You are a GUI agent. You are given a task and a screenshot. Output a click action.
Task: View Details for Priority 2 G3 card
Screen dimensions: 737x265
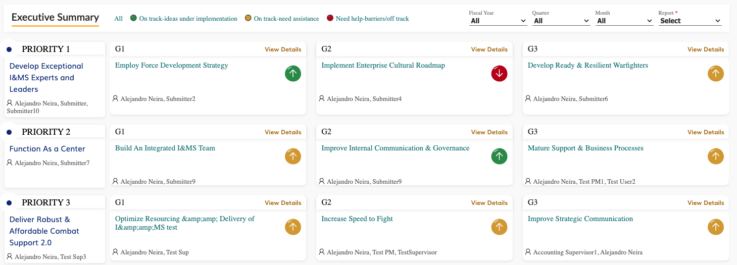[x=706, y=132]
